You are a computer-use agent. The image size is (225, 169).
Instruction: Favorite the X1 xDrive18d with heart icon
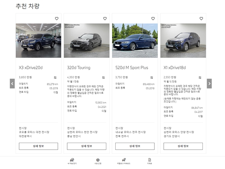point(201,18)
